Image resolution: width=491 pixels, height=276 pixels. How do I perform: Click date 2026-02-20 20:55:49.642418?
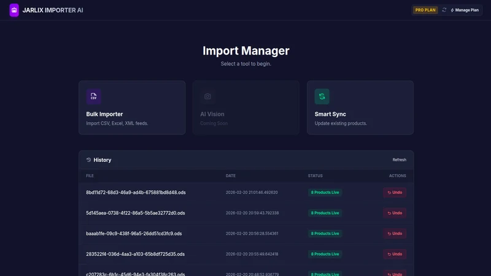pos(252,254)
